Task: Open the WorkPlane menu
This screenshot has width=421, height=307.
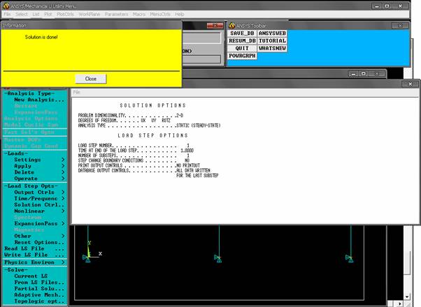Action: [x=89, y=14]
